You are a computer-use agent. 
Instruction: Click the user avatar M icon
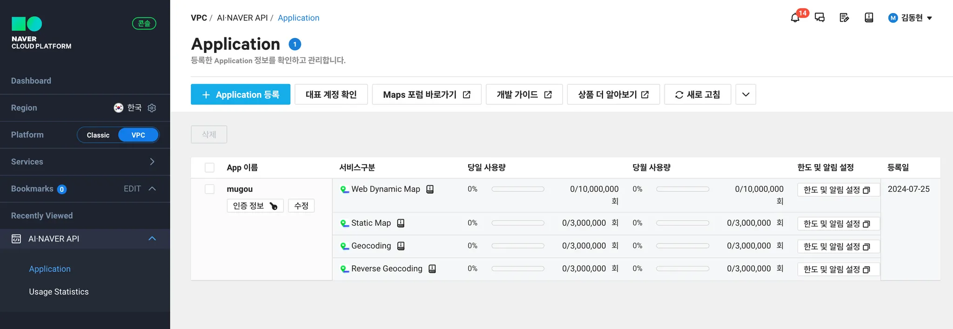tap(893, 18)
